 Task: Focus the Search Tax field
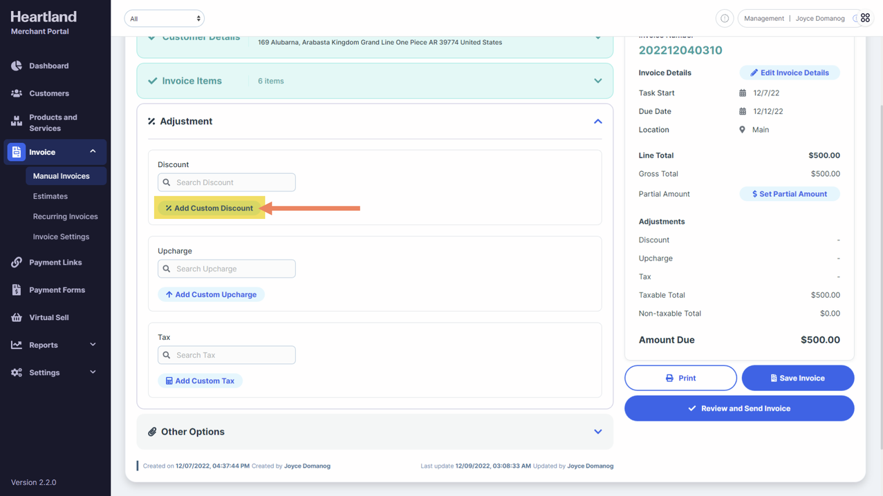click(x=226, y=355)
